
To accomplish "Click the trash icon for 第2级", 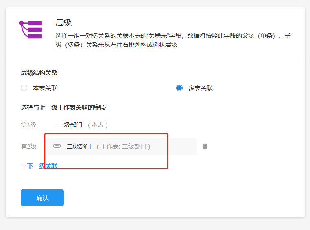I will (205, 147).
